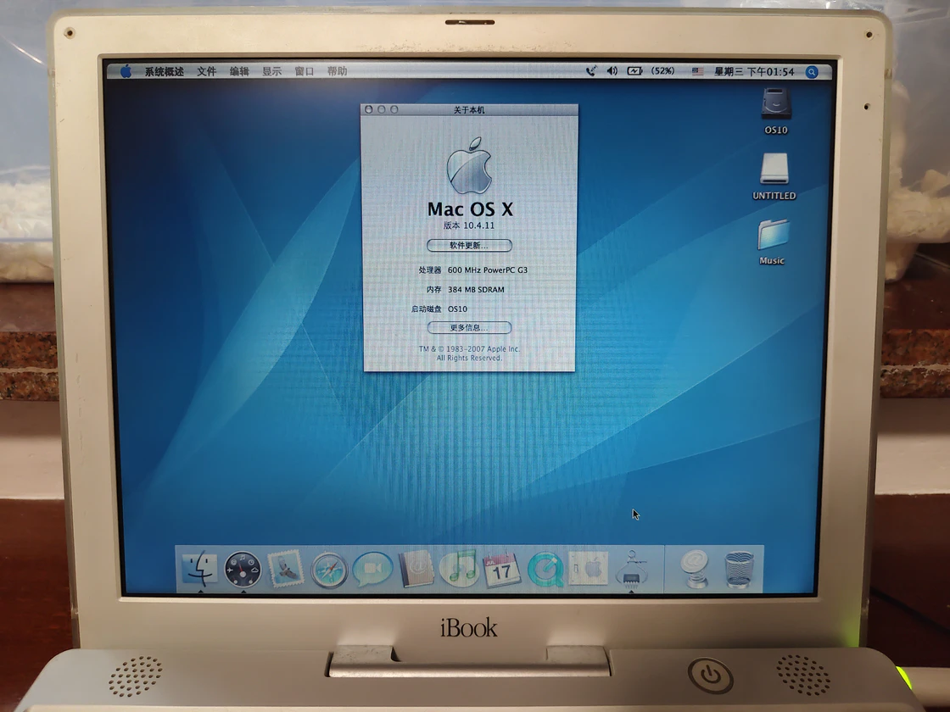Screen dimensions: 950x712
Task: Open the 编辑 menu
Action: [239, 71]
